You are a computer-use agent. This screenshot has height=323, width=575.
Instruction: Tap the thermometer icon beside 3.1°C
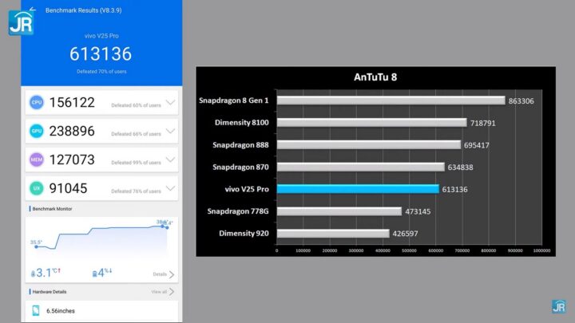point(33,274)
